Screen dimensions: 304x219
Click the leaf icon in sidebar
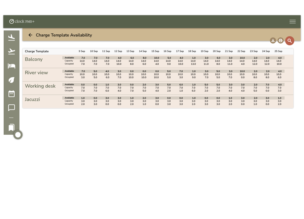coord(12,80)
